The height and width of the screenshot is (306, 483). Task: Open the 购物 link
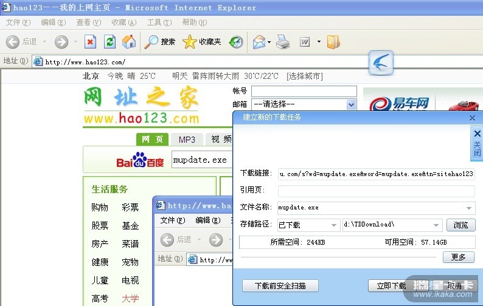tap(100, 207)
